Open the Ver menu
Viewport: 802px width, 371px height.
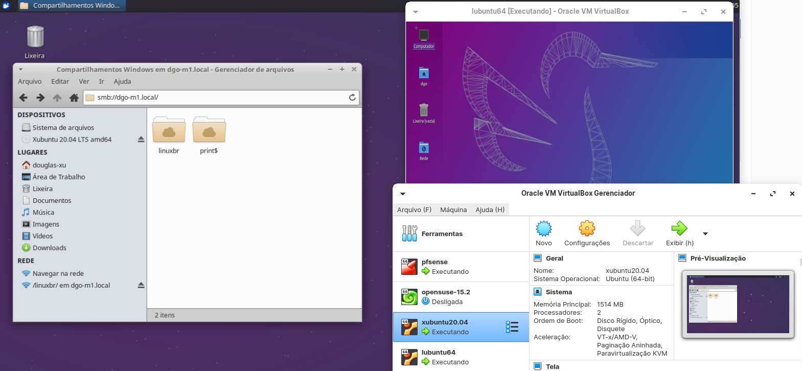[84, 82]
